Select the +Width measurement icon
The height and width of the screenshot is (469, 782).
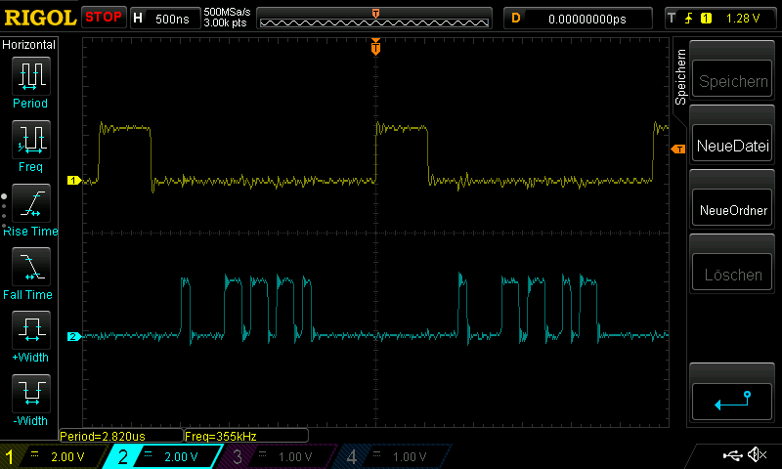[31, 330]
